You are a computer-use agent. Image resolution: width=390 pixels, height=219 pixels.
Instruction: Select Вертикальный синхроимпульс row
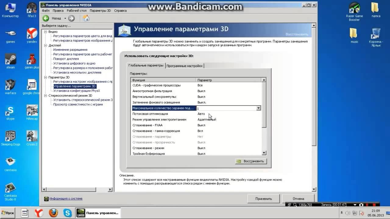coord(196,97)
